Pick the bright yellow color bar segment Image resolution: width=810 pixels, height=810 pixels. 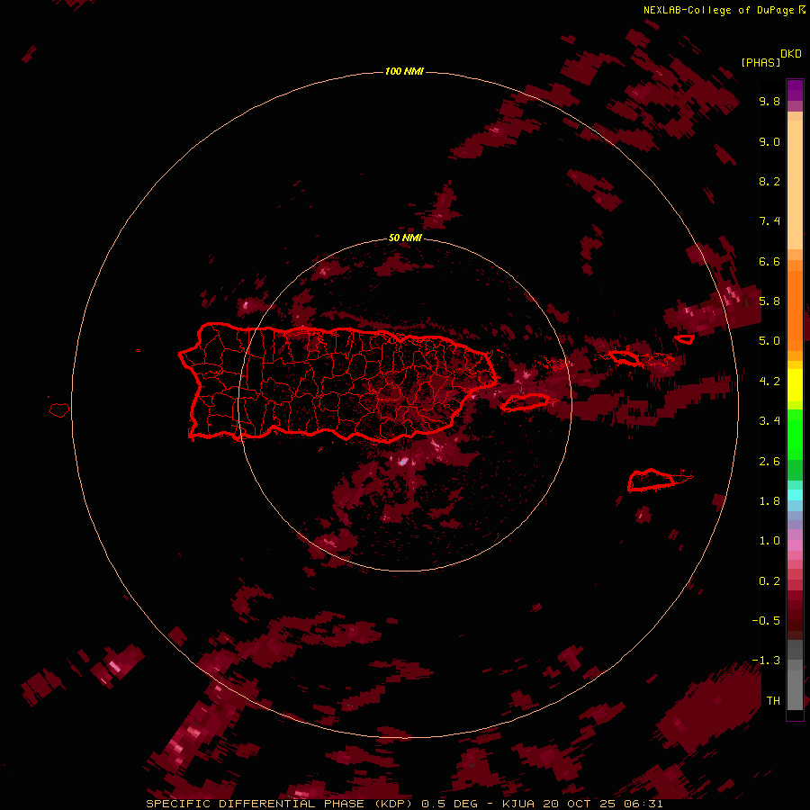point(795,385)
